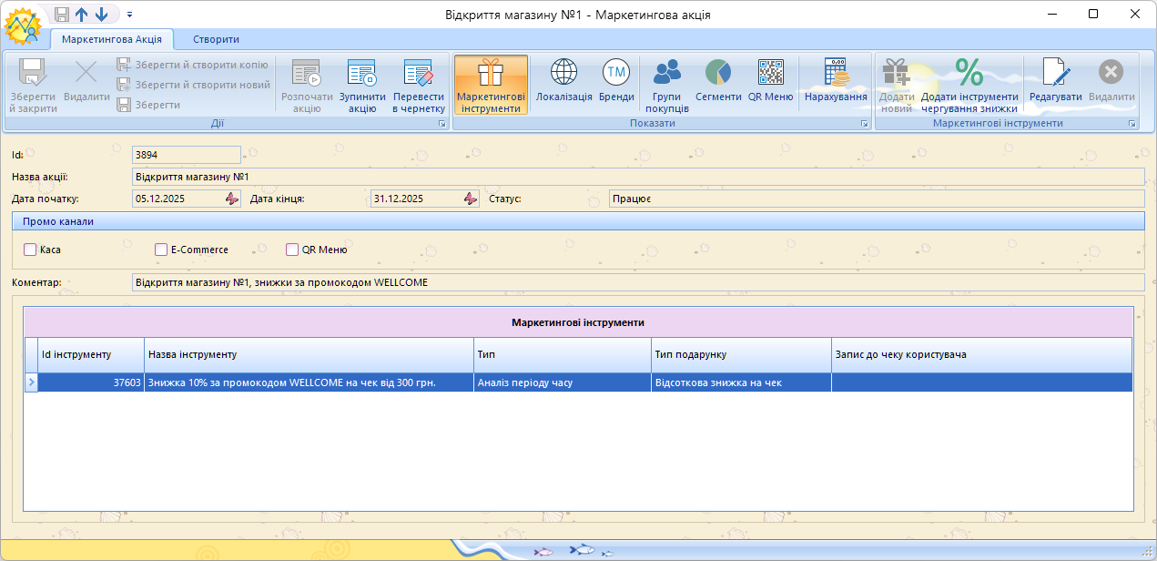
Task: Open the Дата початку date picker
Action: point(231,199)
